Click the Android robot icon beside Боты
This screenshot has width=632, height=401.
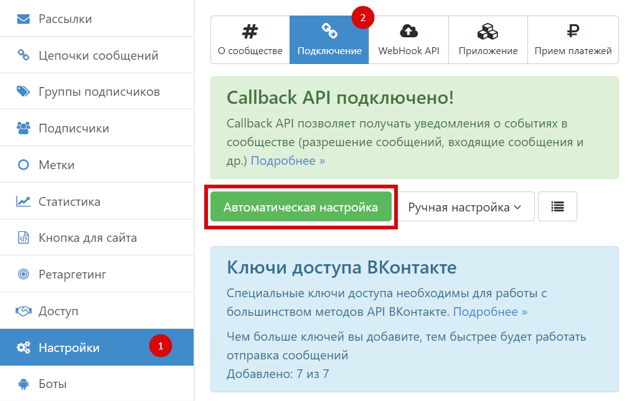click(24, 384)
